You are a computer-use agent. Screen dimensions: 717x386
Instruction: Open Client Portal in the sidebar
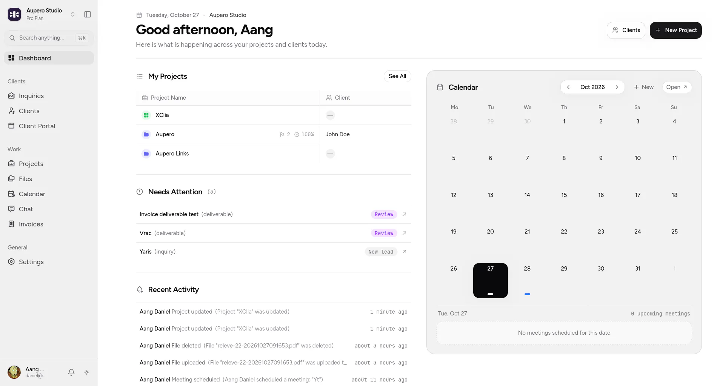pyautogui.click(x=49, y=126)
